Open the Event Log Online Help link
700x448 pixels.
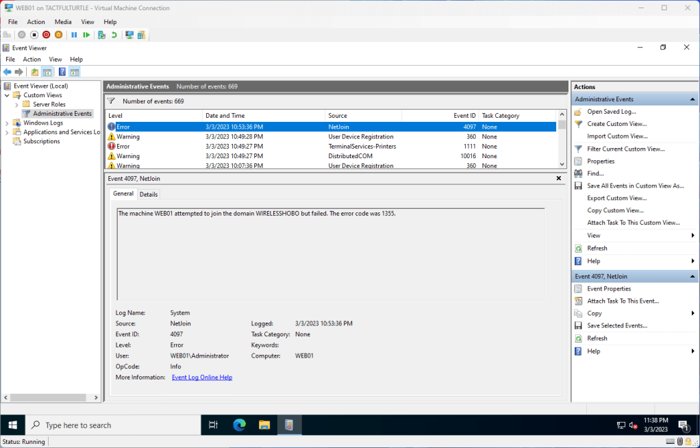click(201, 377)
